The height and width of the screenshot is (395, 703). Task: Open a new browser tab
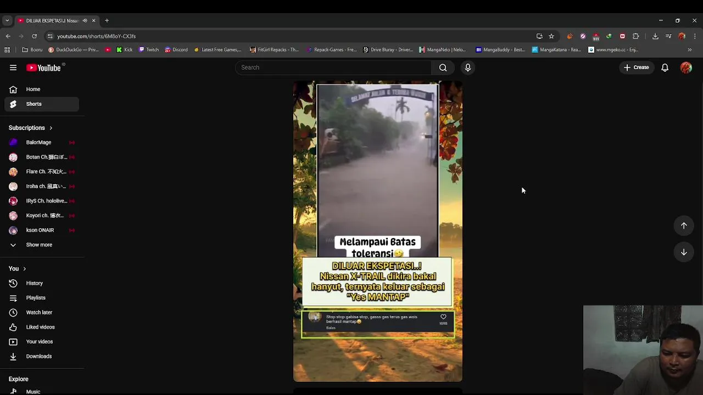(107, 21)
